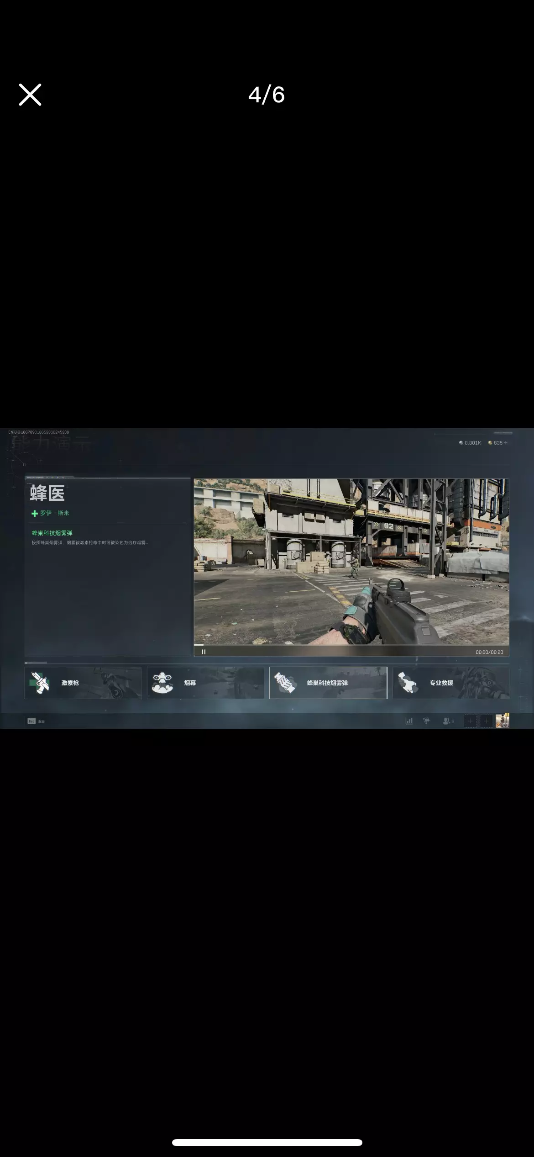Viewport: 534px width, 1157px height.
Task: Close the image viewer with the X
Action: [x=30, y=95]
